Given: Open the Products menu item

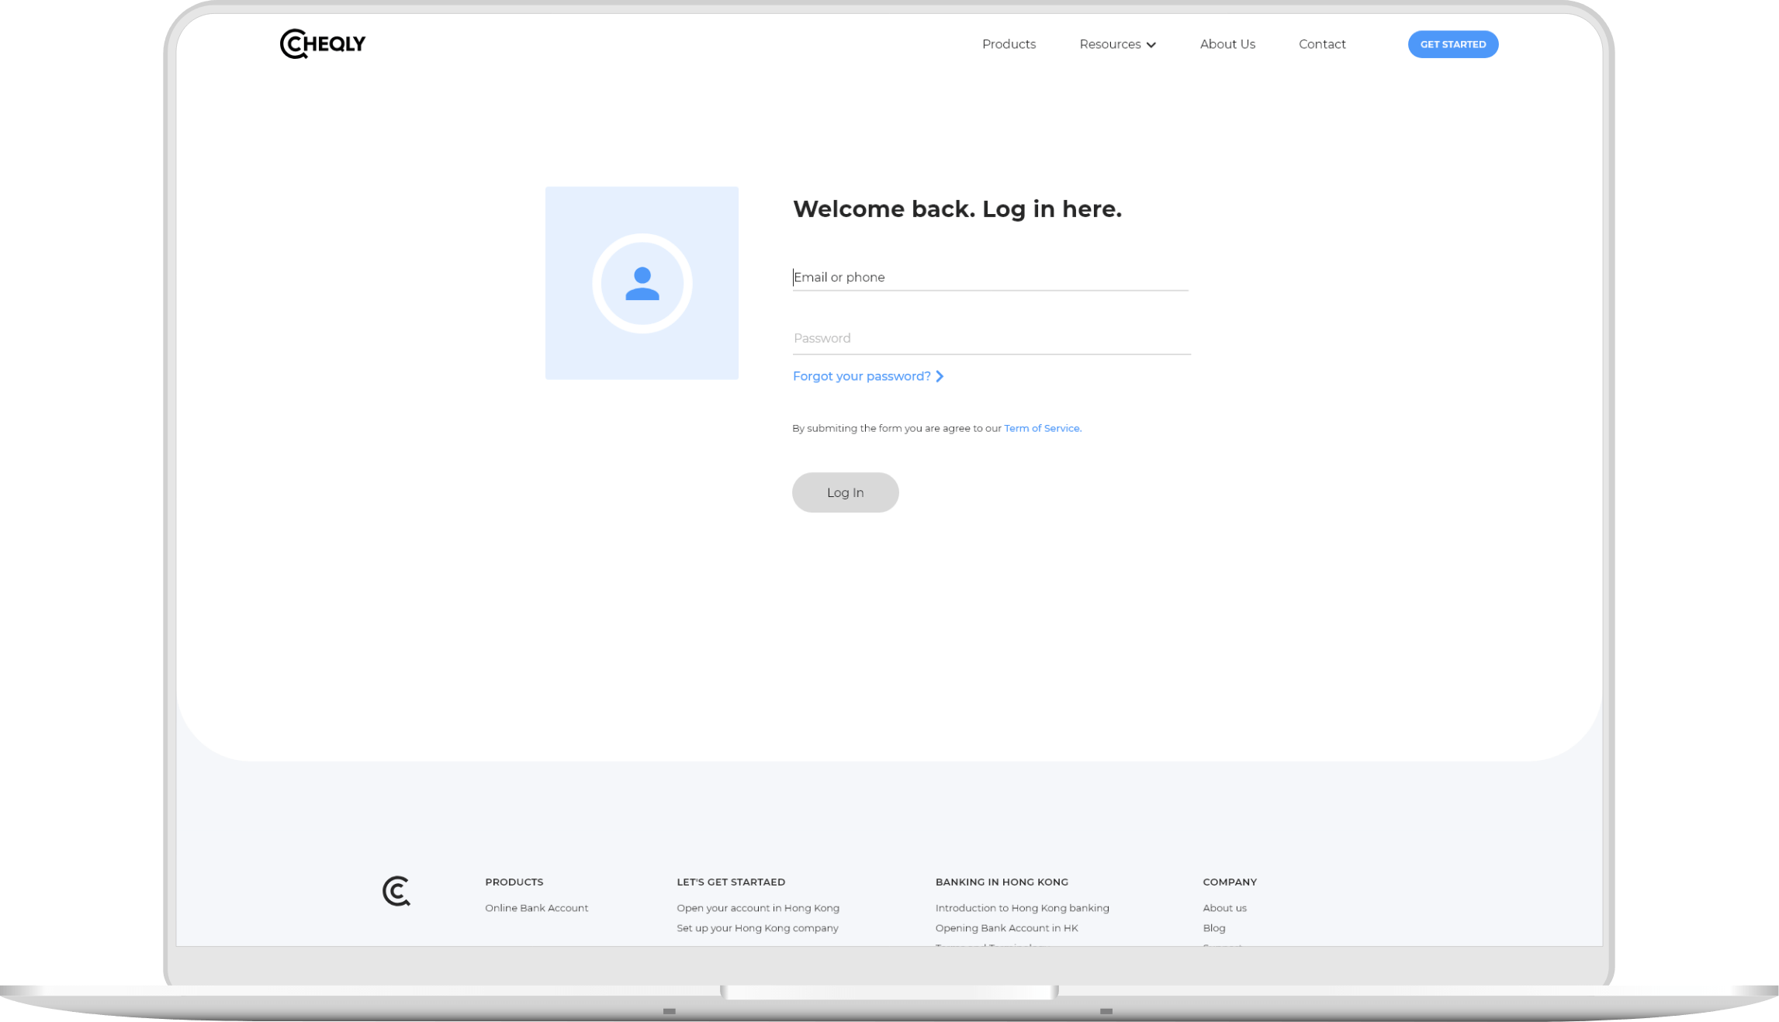Looking at the screenshot, I should click(x=1009, y=44).
